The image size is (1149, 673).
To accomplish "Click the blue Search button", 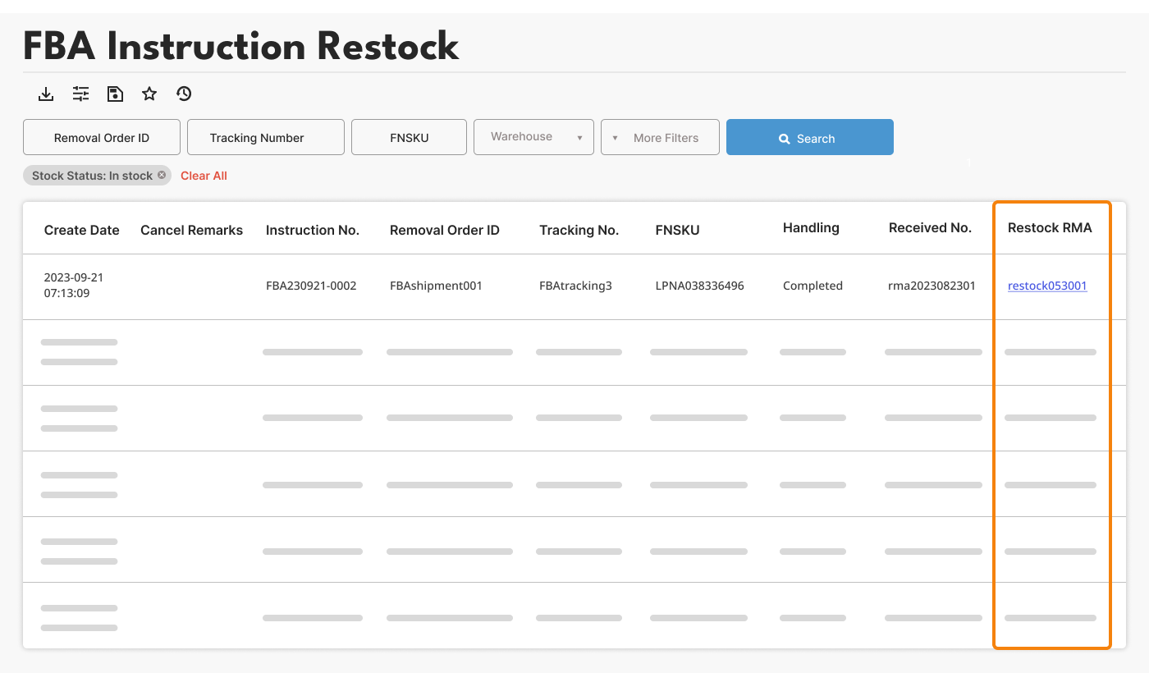I will pyautogui.click(x=809, y=138).
